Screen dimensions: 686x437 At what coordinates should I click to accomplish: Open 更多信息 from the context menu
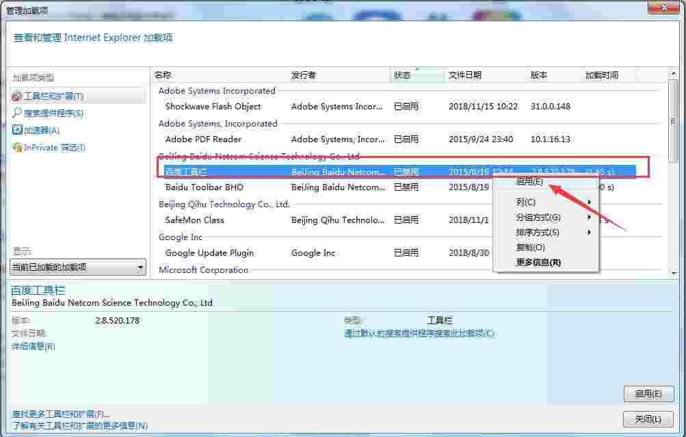click(533, 263)
